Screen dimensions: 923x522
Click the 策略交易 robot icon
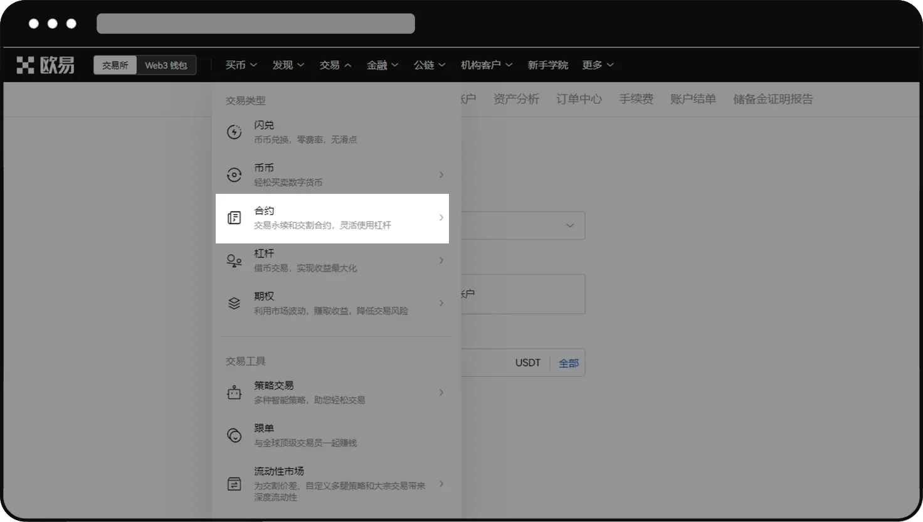pyautogui.click(x=234, y=392)
